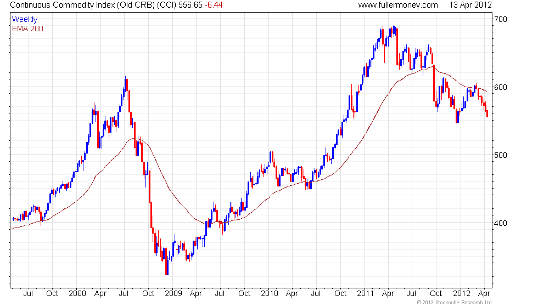This screenshot has height=307, width=538.
Task: Click the 'Jul' x-axis label after 2010
Action: (316, 294)
